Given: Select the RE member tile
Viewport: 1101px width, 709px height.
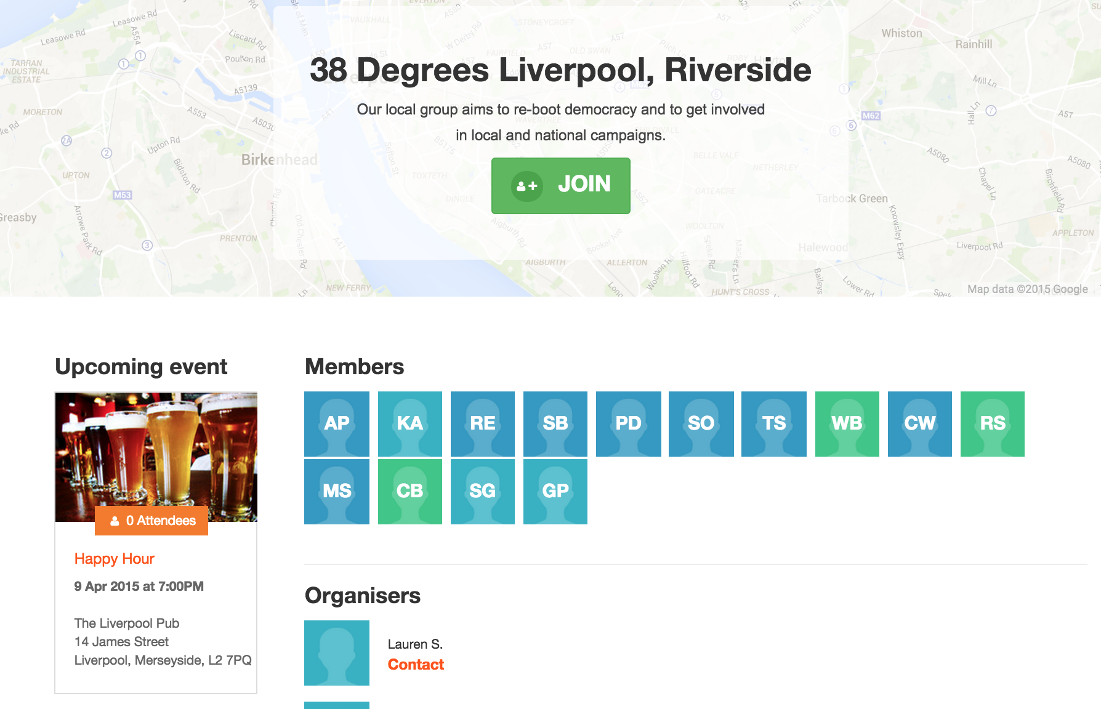Looking at the screenshot, I should [x=482, y=423].
